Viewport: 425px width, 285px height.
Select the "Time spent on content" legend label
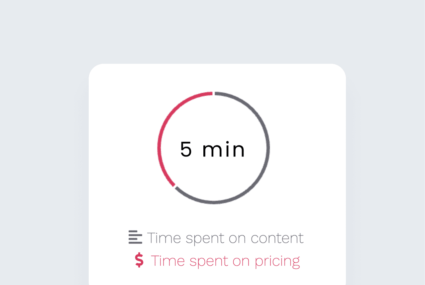[x=225, y=238]
